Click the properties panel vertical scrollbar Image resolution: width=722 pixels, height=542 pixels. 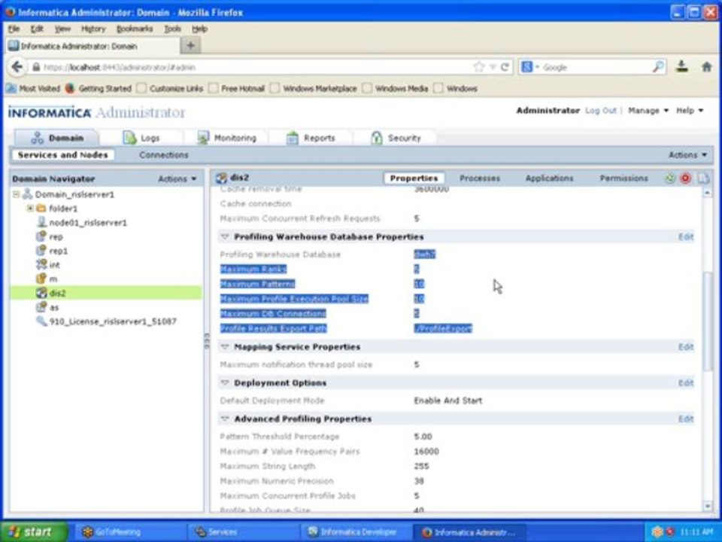point(708,321)
